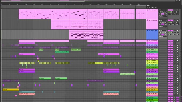The height and width of the screenshot is (102, 182).
Task: Select the B Delay return track header
Action: (152, 100)
